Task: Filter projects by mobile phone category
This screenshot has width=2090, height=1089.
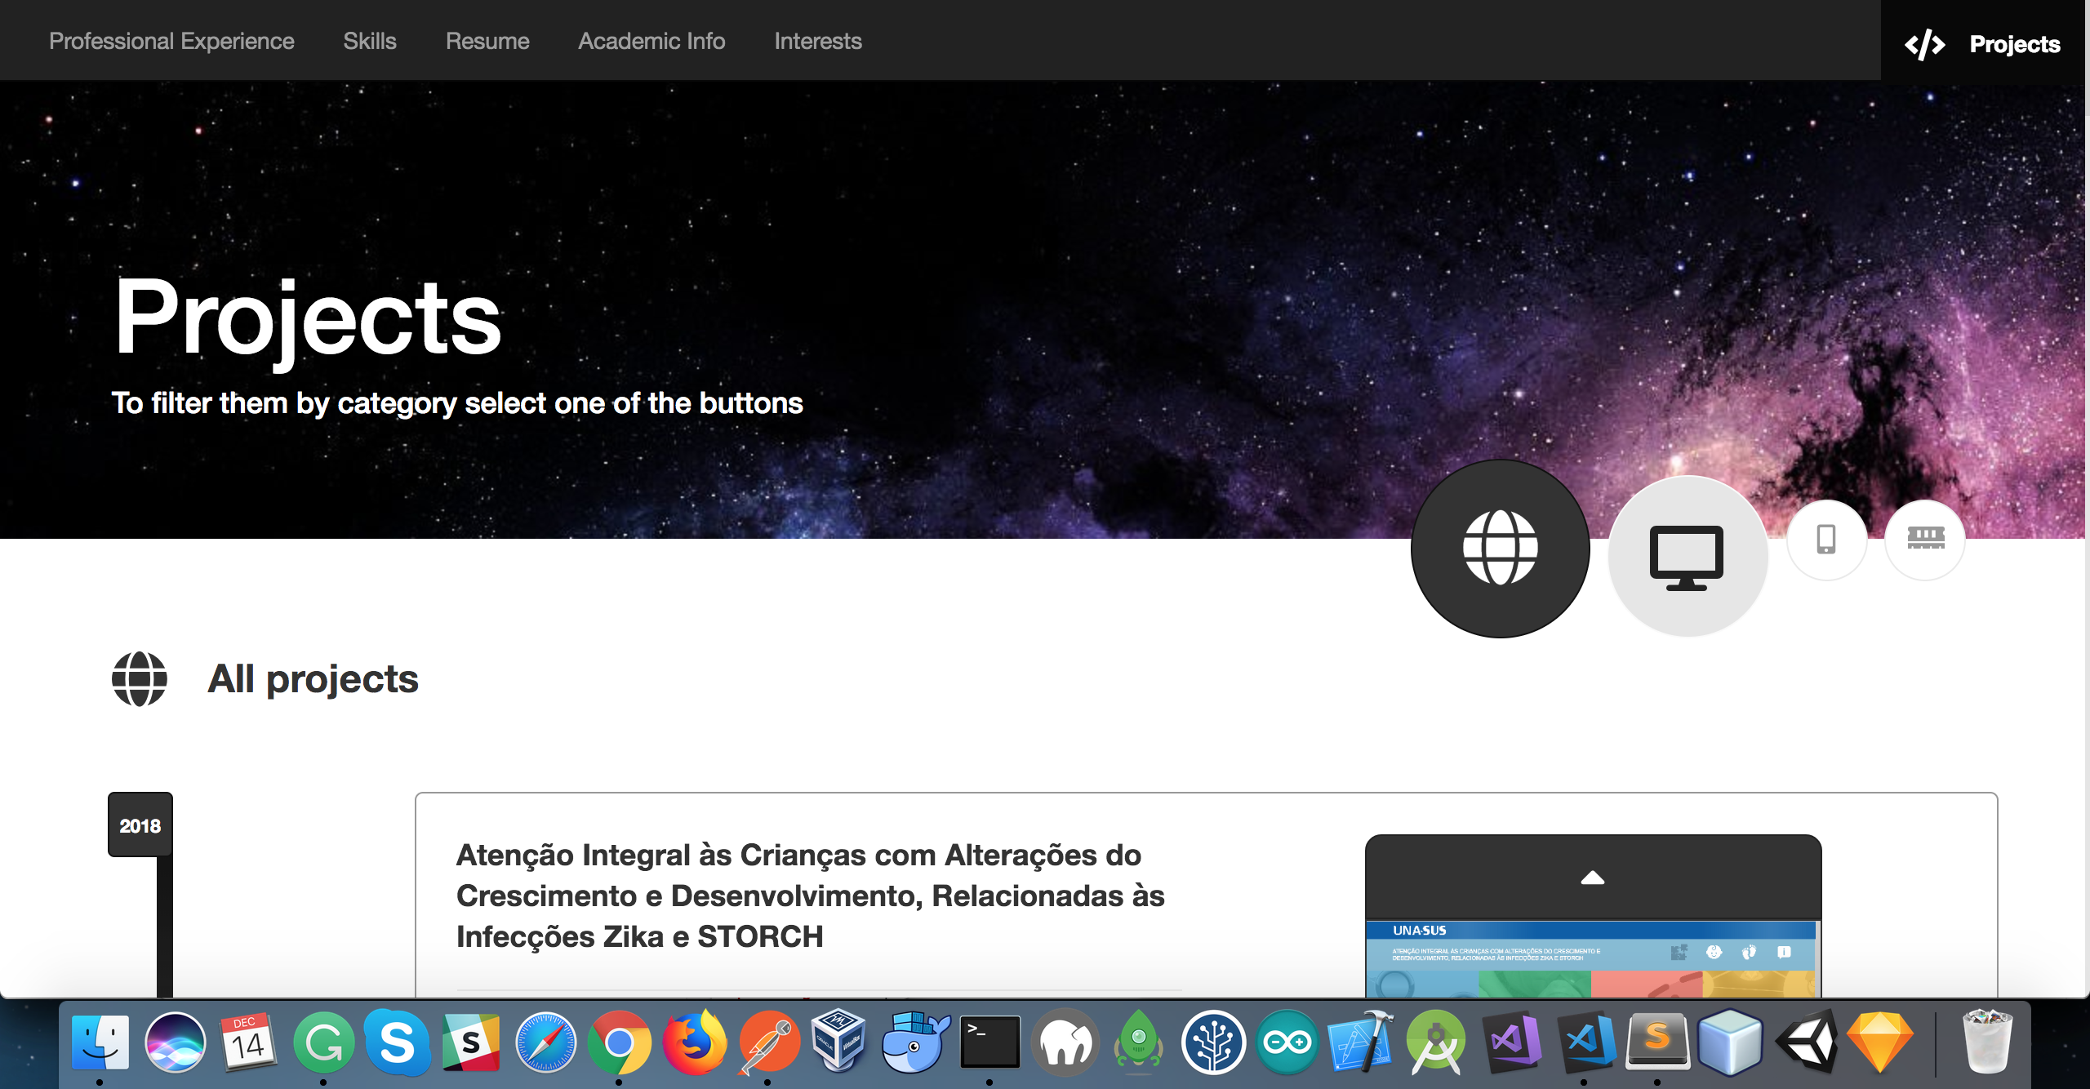Action: click(1826, 540)
